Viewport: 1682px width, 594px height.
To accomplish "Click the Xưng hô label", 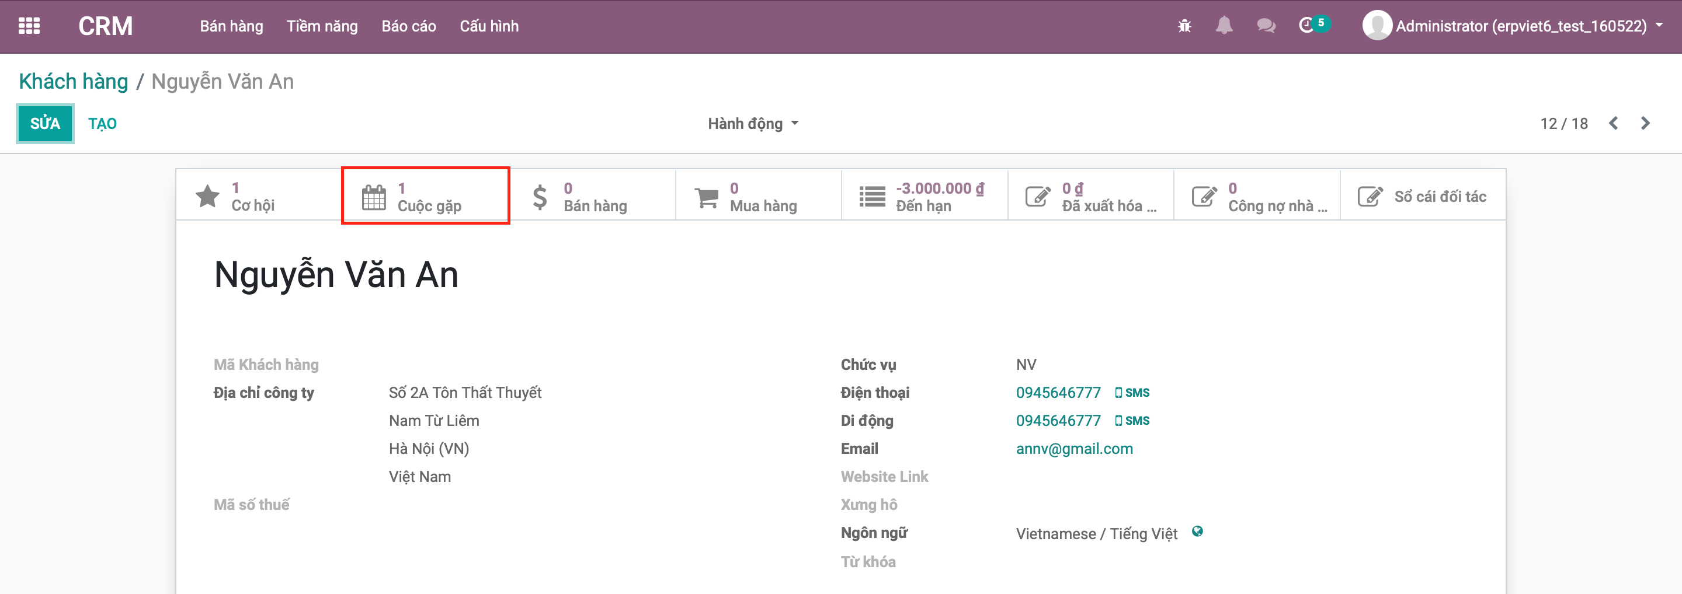I will pos(869,505).
